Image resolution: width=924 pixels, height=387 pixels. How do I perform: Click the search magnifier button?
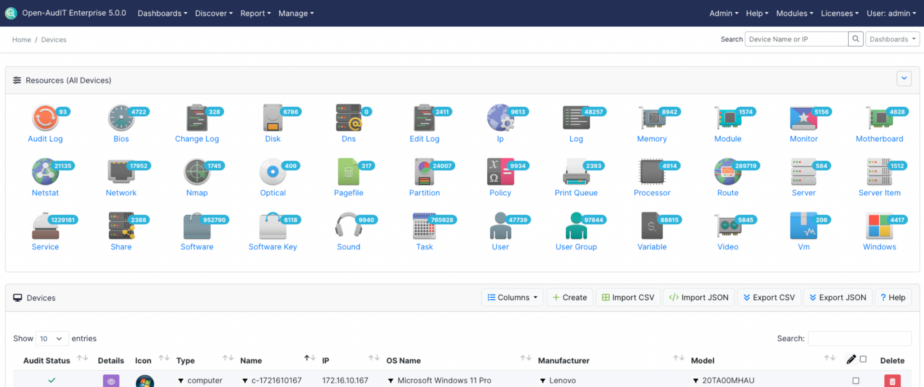pos(855,39)
